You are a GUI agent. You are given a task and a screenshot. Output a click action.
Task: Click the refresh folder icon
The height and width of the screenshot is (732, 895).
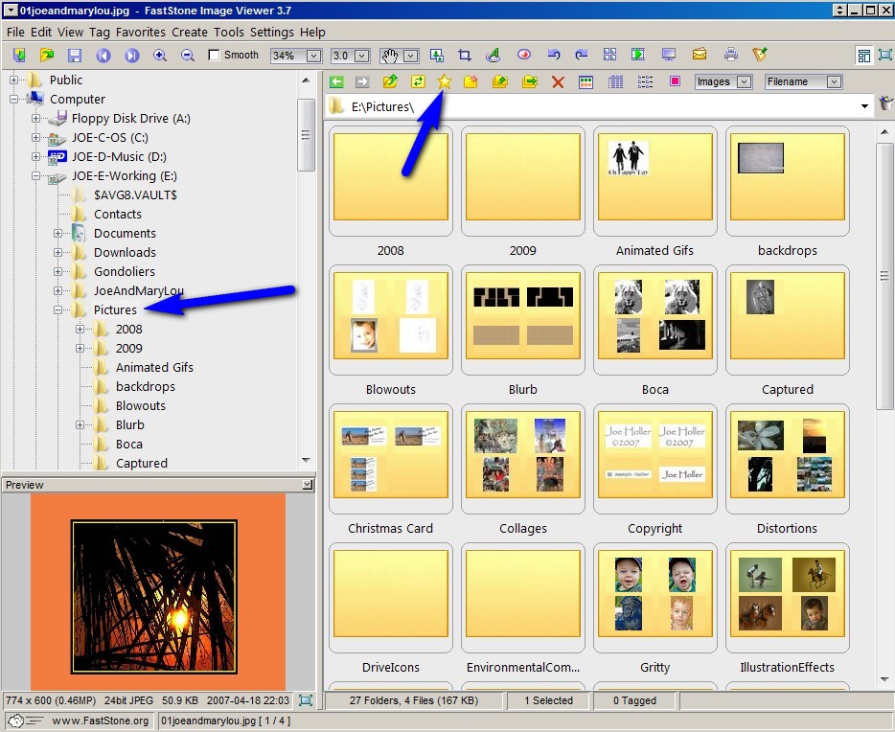pyautogui.click(x=418, y=81)
